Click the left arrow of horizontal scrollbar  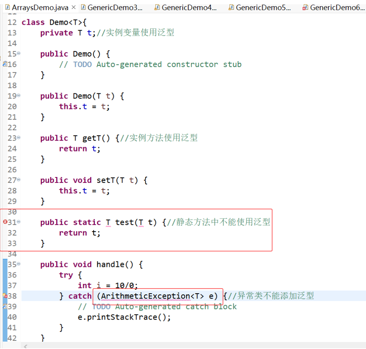(x=26, y=346)
